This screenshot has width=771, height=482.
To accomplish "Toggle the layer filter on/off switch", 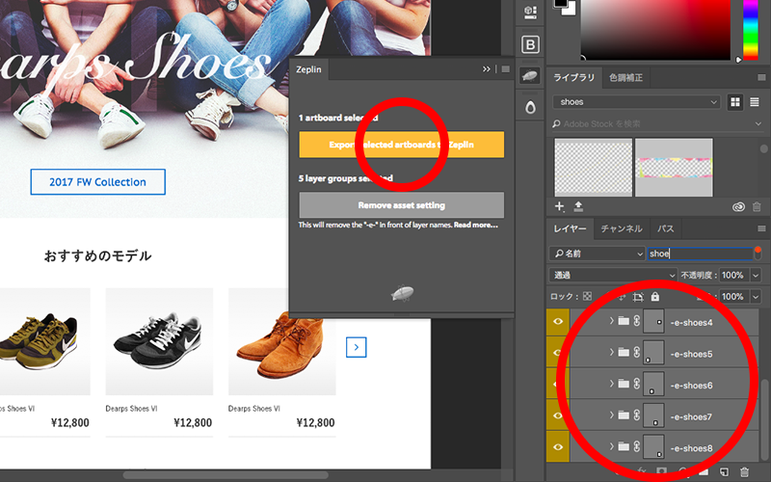I will (x=758, y=253).
